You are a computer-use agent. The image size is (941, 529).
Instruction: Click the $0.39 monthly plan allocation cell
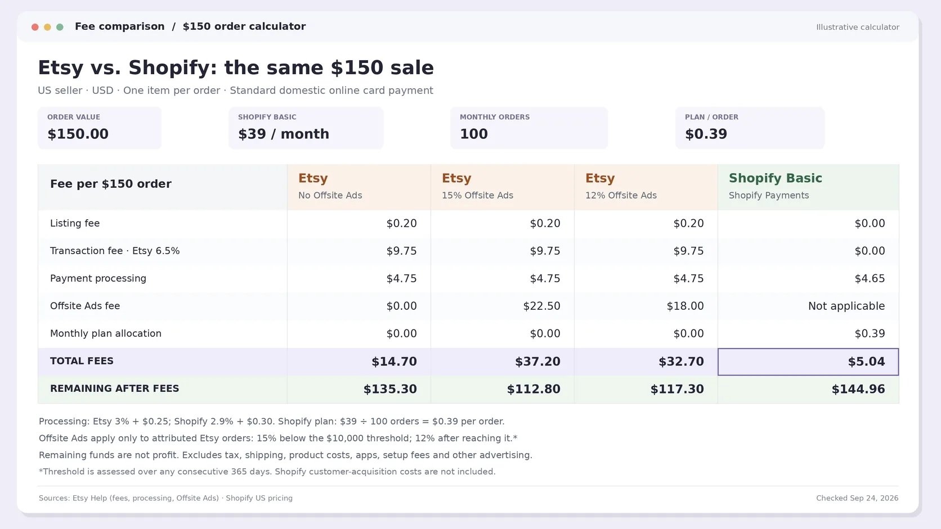[x=808, y=333]
